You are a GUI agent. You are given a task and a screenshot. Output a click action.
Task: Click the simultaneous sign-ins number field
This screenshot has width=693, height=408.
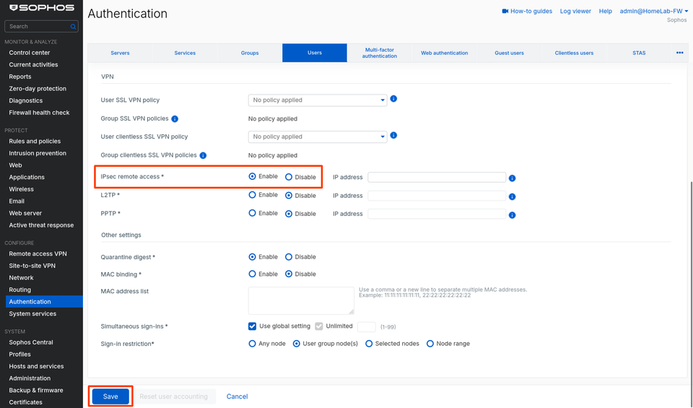(x=367, y=326)
